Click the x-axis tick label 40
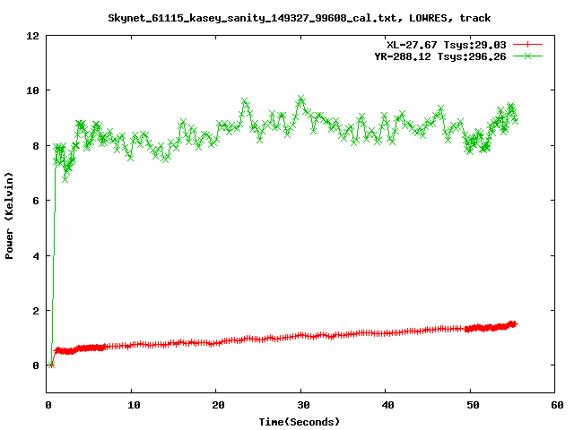Screen dimensions: 574x430 (x=386, y=405)
